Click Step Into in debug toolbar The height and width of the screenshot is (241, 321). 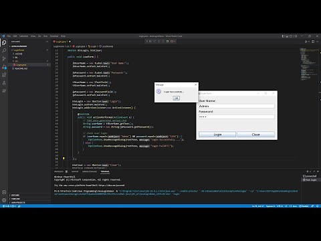(158, 42)
